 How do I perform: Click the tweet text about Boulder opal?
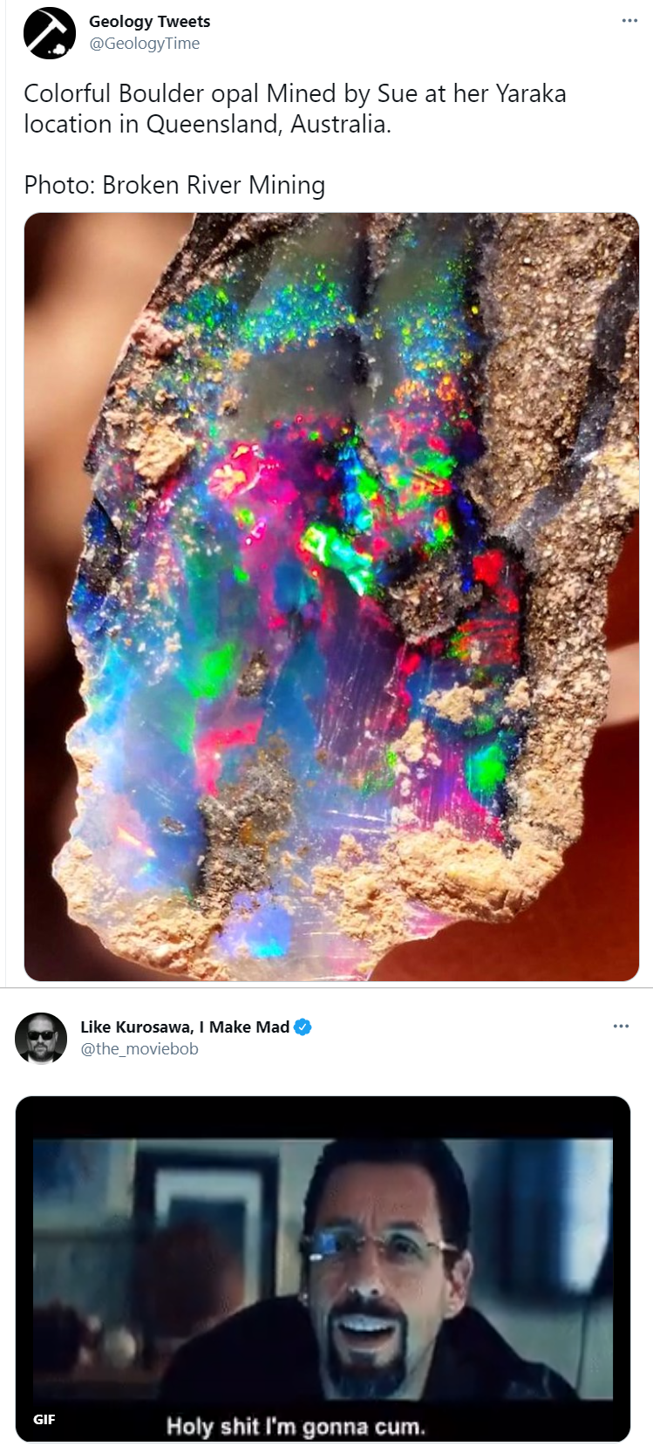[x=295, y=108]
